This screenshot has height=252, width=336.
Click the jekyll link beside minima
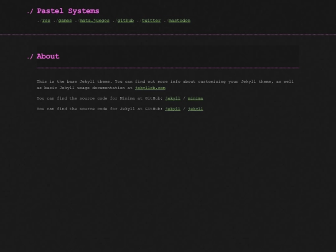(173, 98)
